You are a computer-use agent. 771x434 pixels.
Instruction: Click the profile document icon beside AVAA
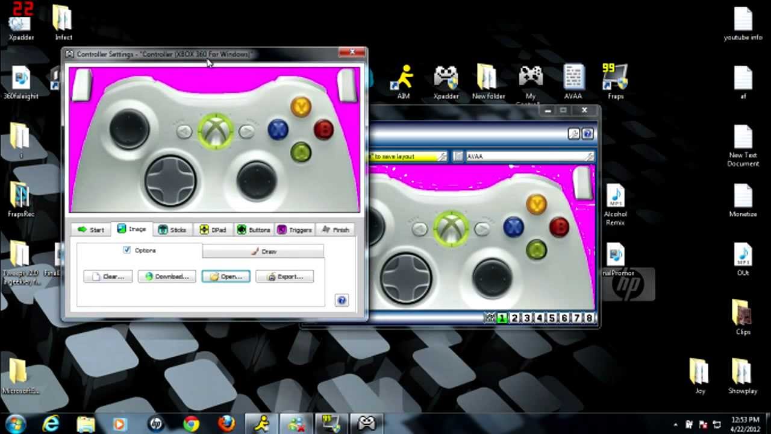coord(458,156)
